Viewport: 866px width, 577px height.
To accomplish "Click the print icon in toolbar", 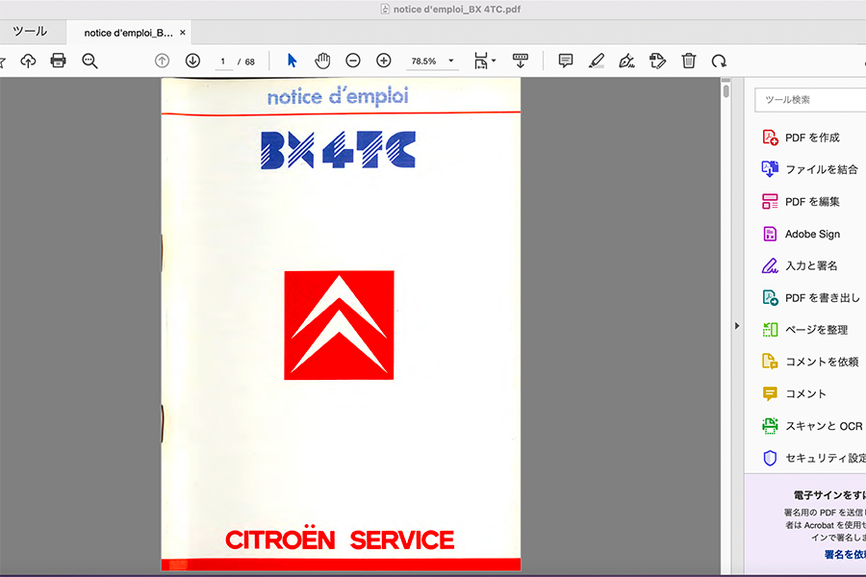I will tap(58, 61).
